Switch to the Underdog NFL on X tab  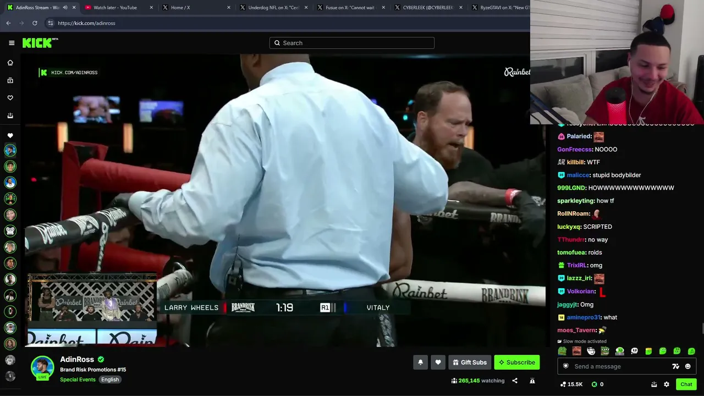273,8
